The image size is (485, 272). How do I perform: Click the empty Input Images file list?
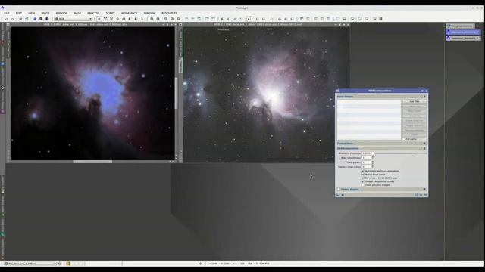(x=369, y=119)
